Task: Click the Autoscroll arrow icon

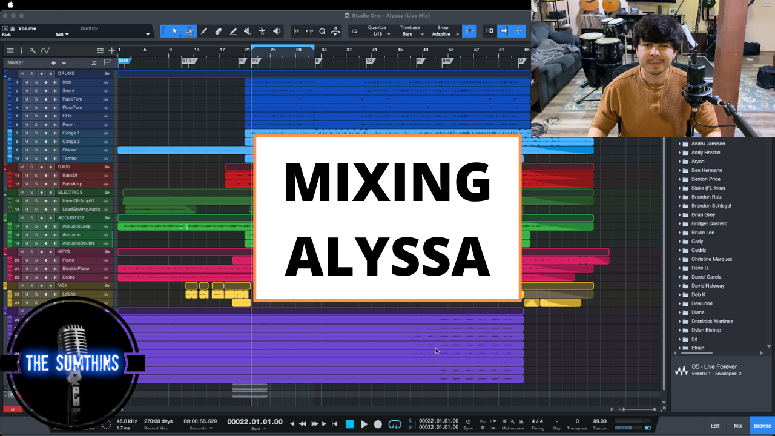Action: pyautogui.click(x=504, y=31)
